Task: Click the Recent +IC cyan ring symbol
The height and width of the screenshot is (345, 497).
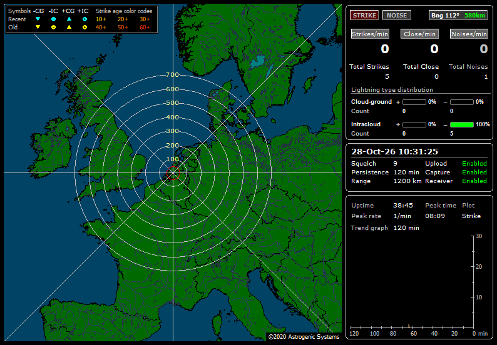Action: 85,19
